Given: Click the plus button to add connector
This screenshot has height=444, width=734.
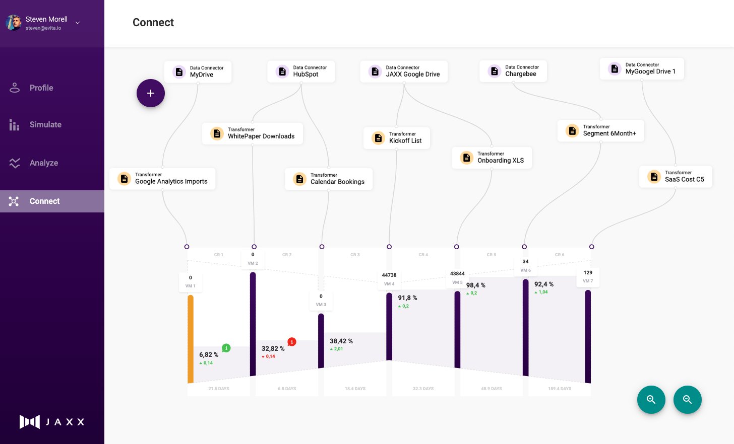Looking at the screenshot, I should pos(151,93).
